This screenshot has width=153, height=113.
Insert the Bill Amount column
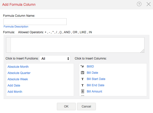point(94,91)
